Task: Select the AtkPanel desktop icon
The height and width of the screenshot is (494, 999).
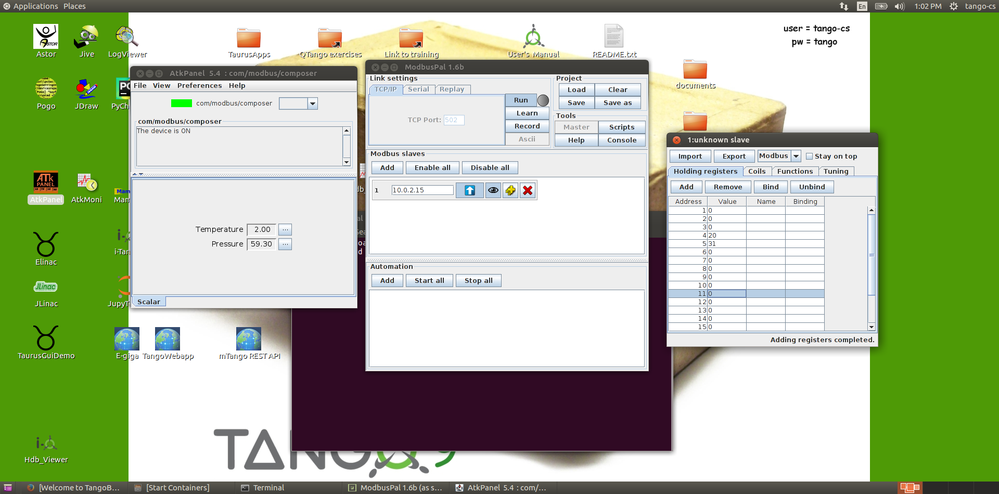Action: pos(46,187)
